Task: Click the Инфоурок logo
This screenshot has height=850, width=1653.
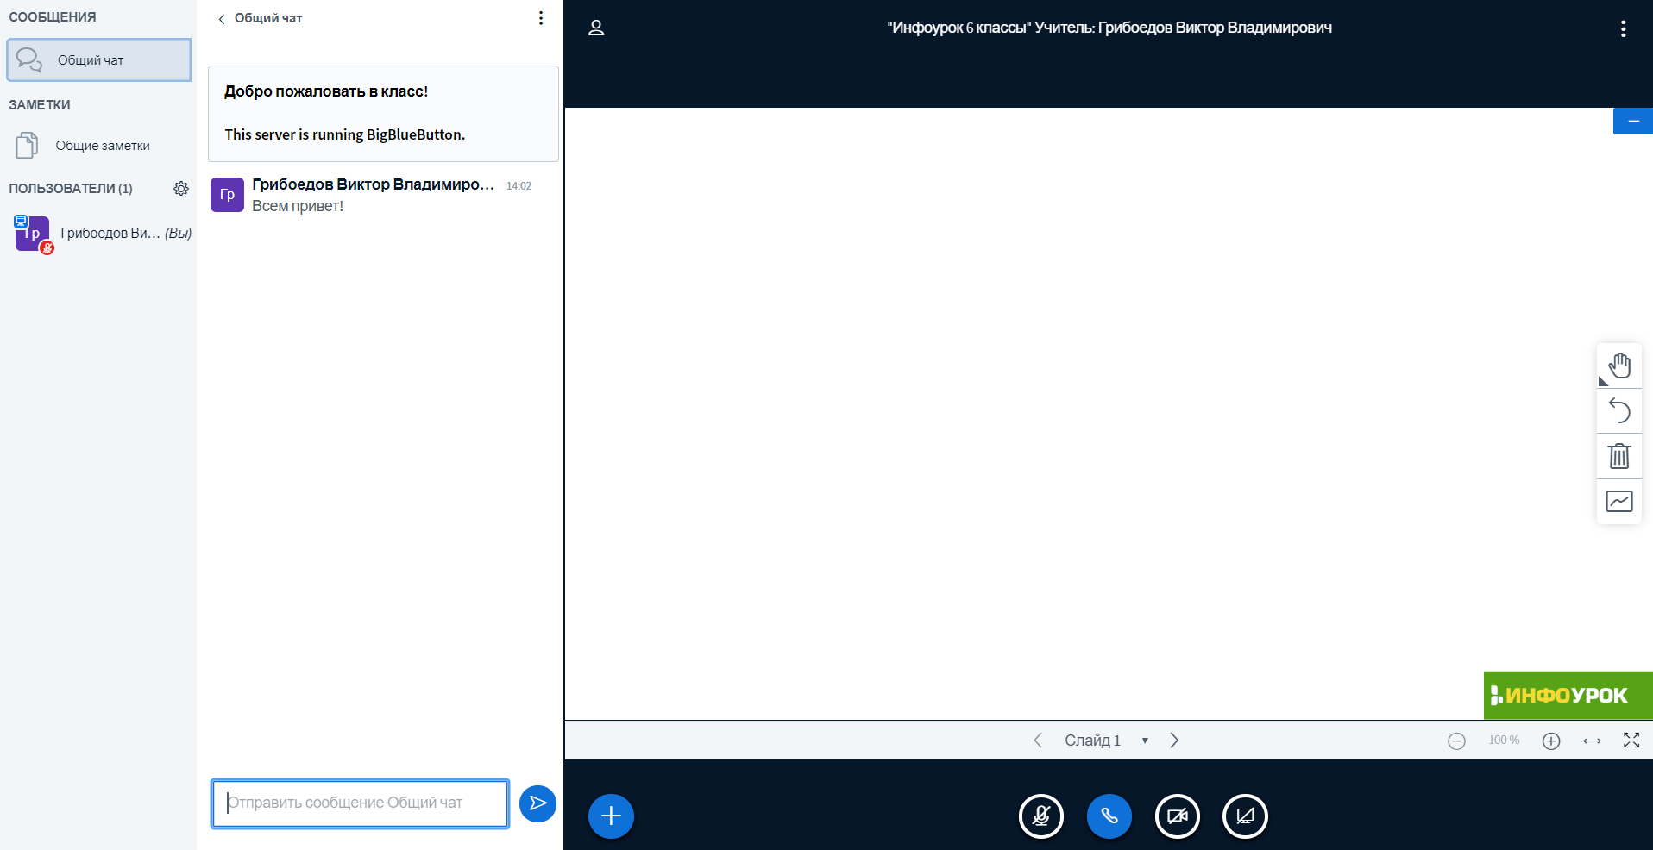Action: (1568, 695)
